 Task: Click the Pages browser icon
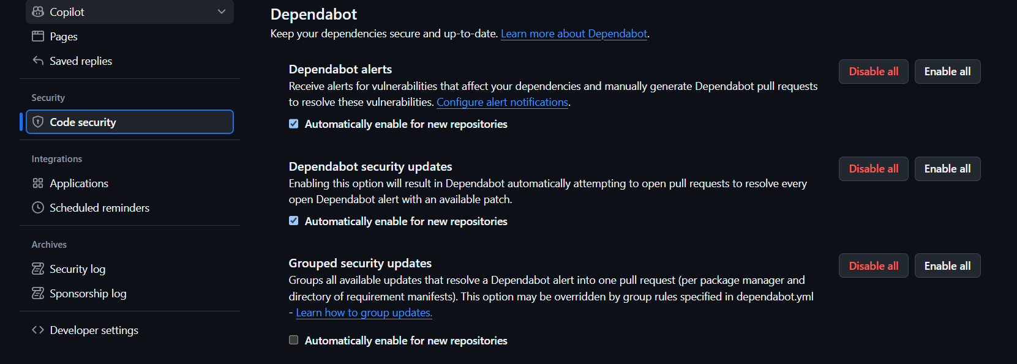tap(38, 36)
